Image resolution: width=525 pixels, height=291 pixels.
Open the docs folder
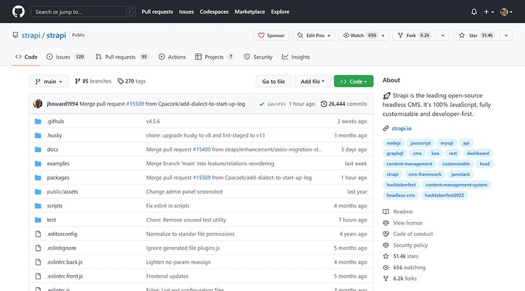pos(52,150)
